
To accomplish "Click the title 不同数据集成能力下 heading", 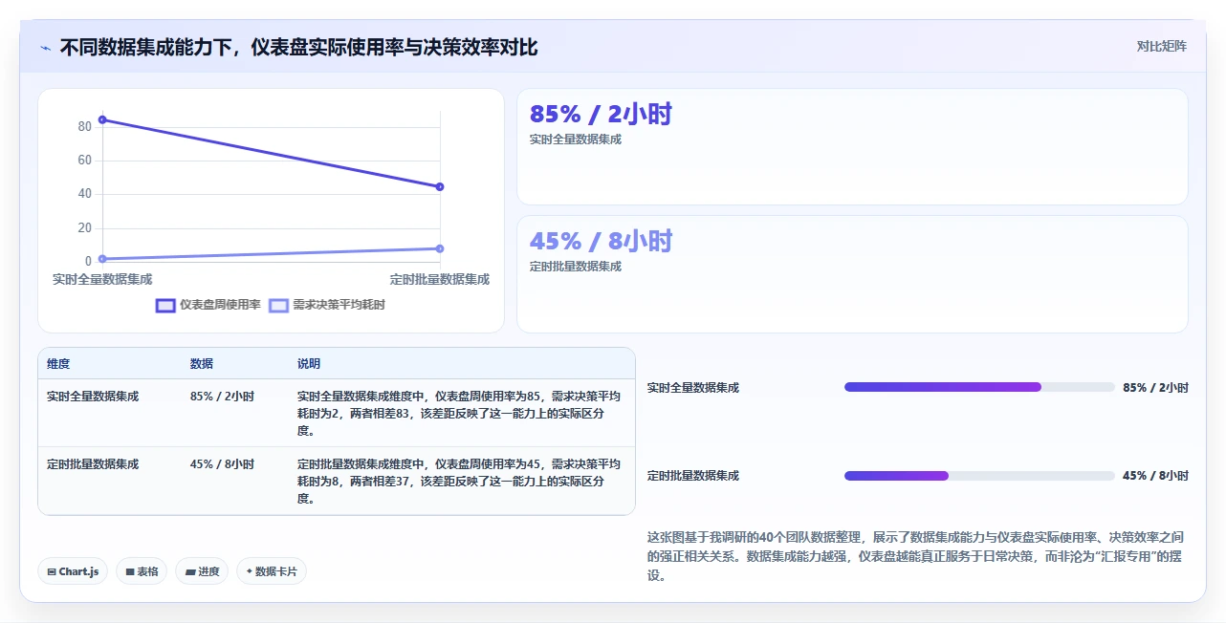I will point(298,47).
